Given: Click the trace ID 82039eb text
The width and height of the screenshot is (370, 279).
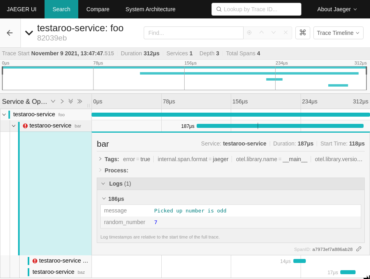Looking at the screenshot, I should pos(52,38).
